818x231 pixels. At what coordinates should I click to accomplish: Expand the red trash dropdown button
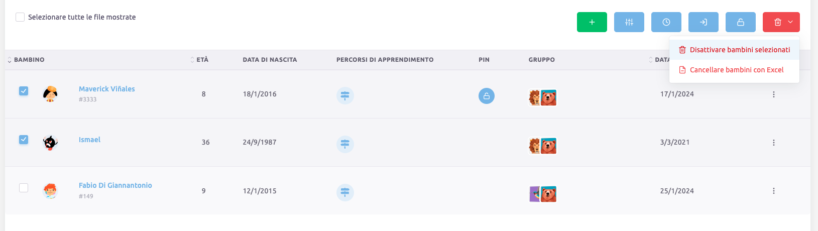781,22
